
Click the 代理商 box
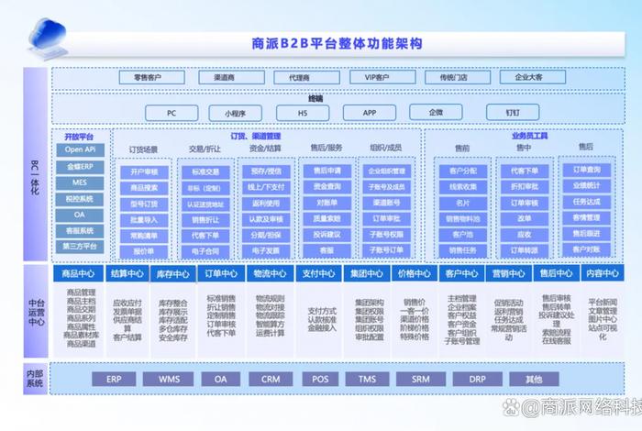[x=306, y=77]
